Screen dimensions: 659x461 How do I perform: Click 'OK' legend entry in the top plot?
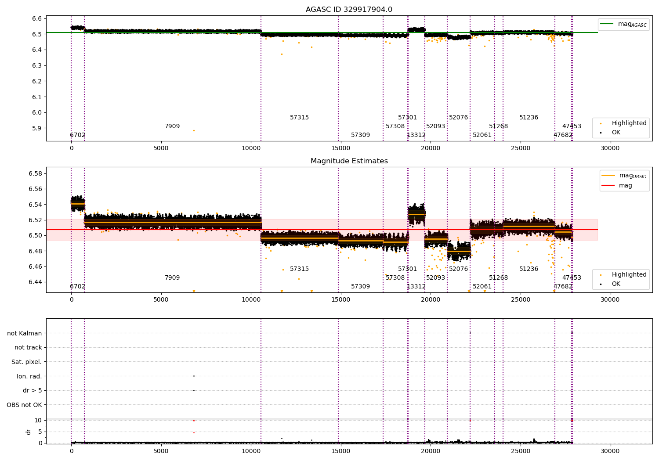pyautogui.click(x=611, y=132)
